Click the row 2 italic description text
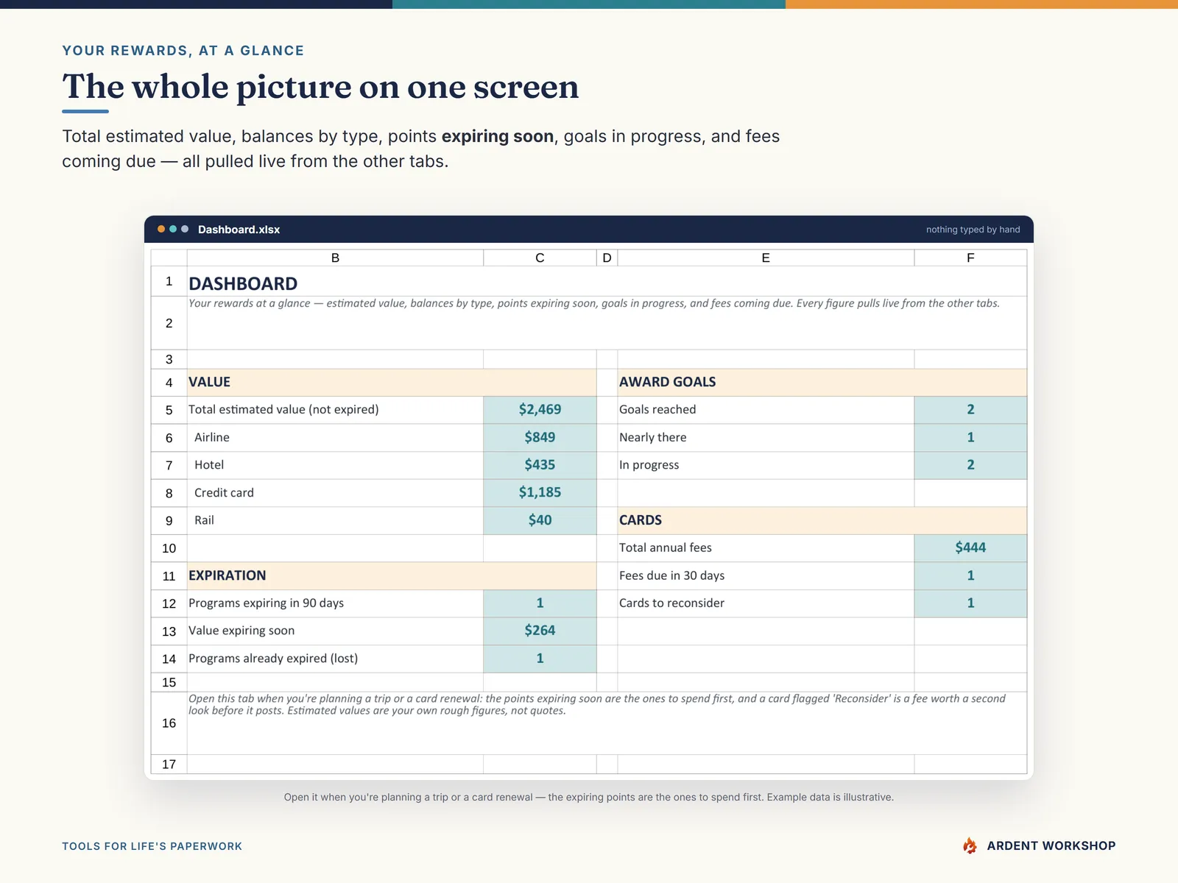 click(594, 303)
